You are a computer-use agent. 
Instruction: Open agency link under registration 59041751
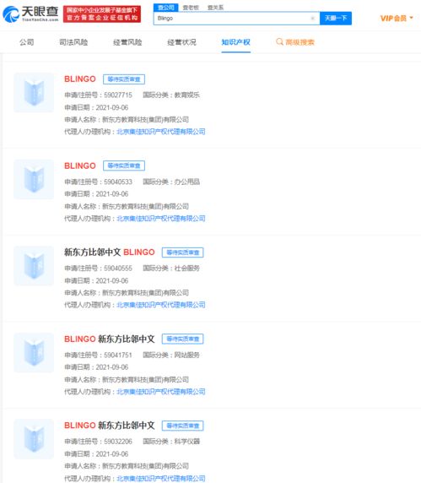[x=161, y=392]
